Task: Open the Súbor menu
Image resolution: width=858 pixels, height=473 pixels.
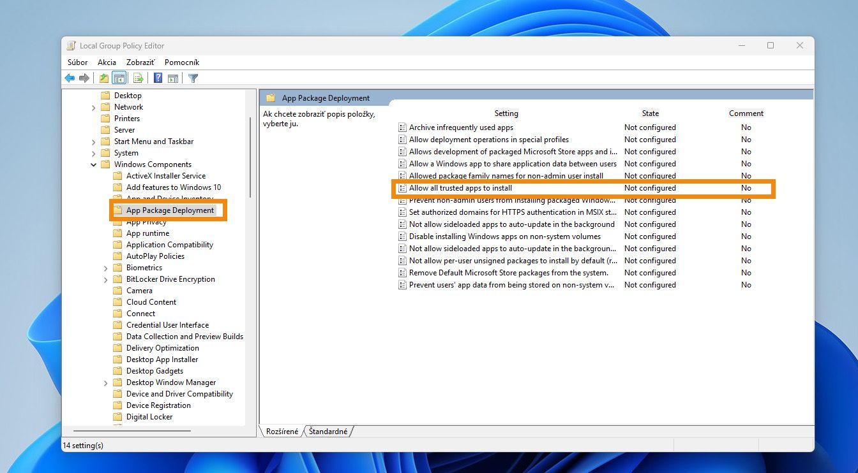Action: [x=78, y=62]
